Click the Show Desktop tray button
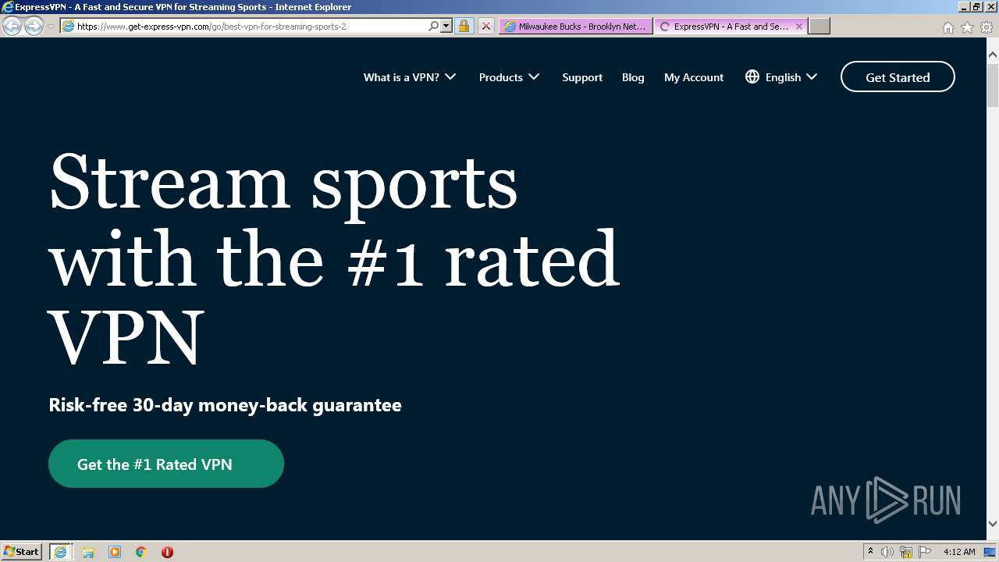Screen dimensions: 999x562 (x=990, y=552)
